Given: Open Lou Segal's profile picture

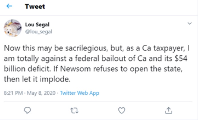Looking at the screenshot, I should click(13, 28).
